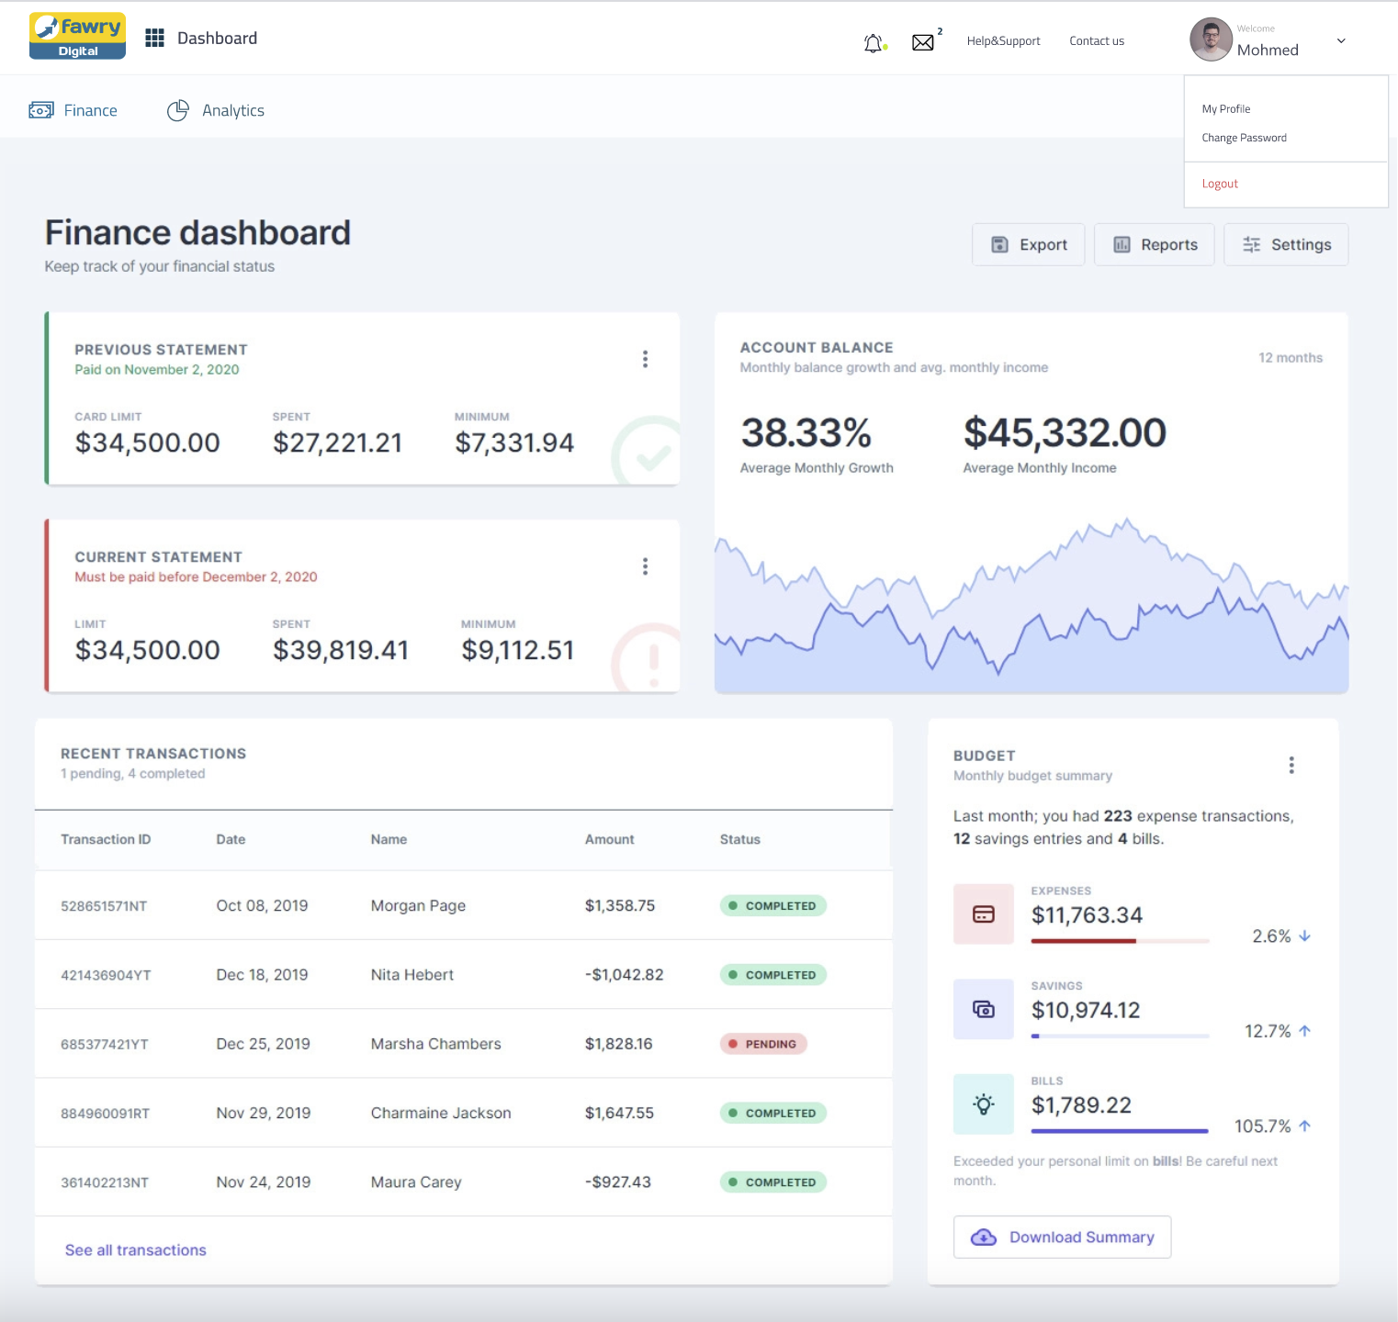The image size is (1398, 1322).
Task: Click the account balance area chart
Action: pos(1031,606)
